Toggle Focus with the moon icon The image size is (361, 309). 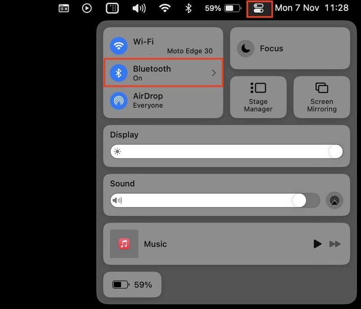coord(245,49)
